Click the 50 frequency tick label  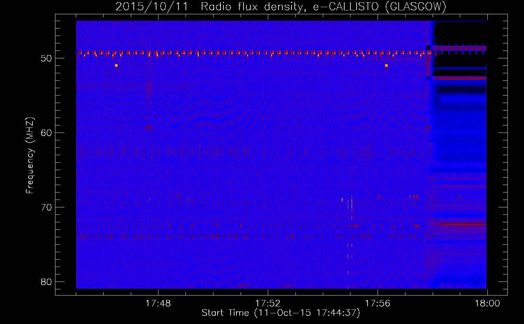pos(47,58)
